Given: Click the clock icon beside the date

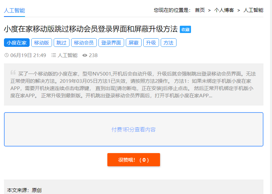Looking at the screenshot, I should tap(6, 55).
